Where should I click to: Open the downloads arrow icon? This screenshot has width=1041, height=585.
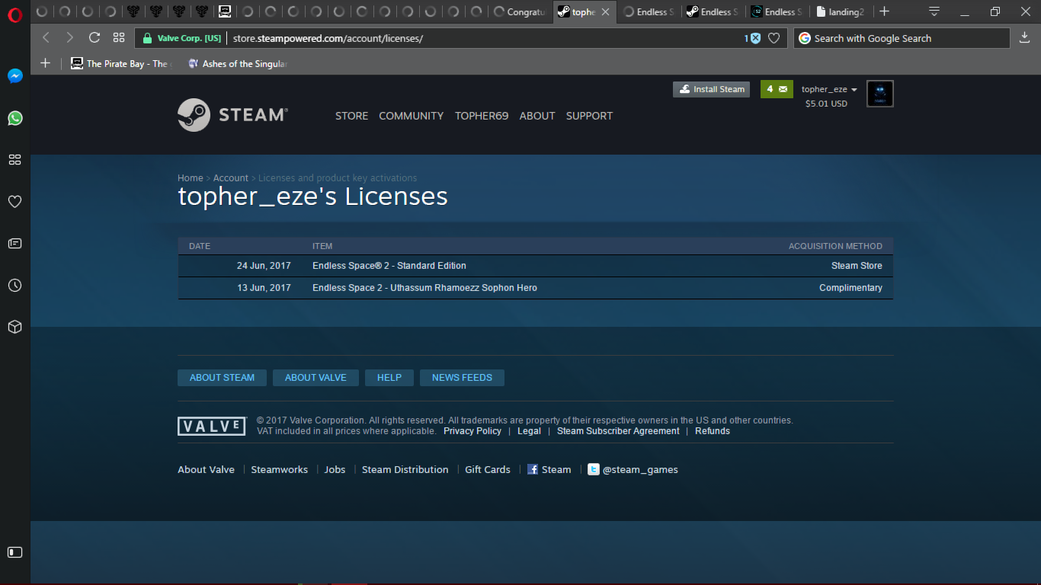1025,38
